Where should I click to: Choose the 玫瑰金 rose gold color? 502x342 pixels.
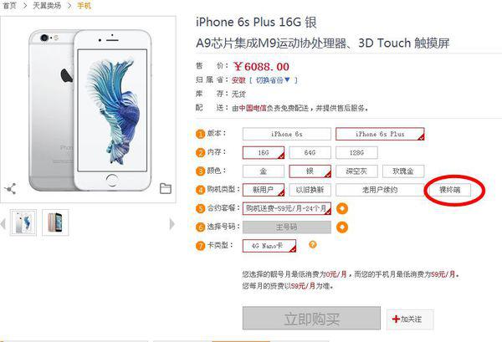[x=403, y=171]
